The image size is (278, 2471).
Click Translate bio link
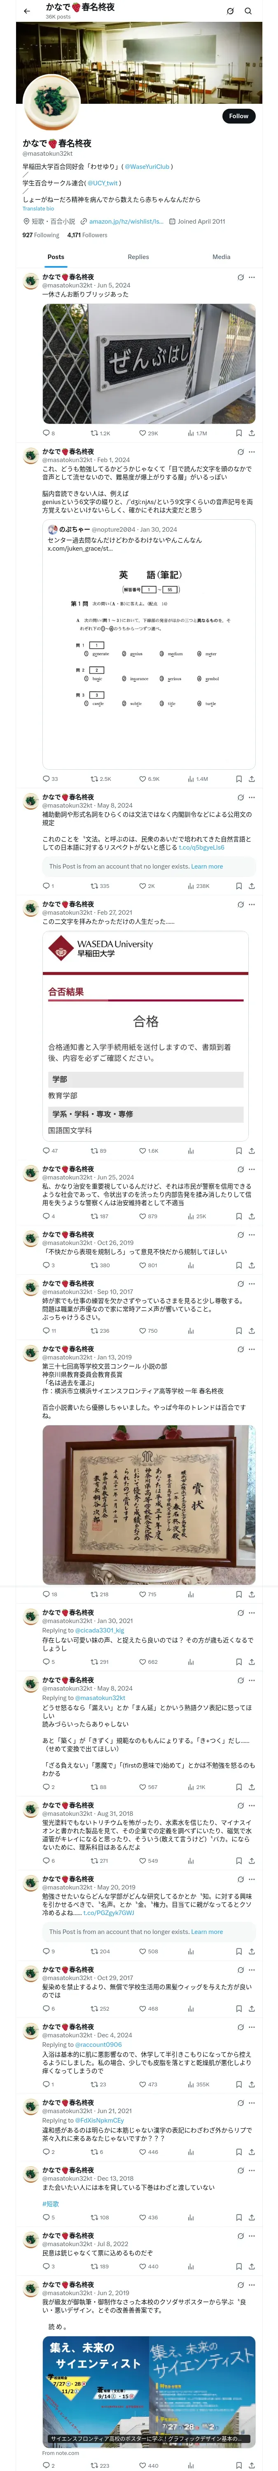[38, 208]
